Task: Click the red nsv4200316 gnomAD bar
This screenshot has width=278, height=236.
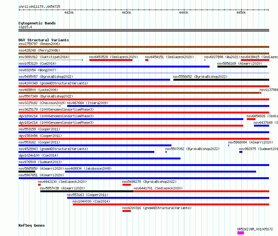Action: [127, 211]
